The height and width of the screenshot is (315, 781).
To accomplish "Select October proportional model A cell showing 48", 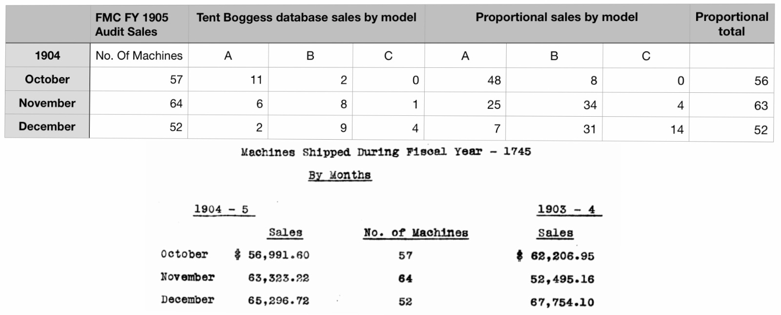I will (493, 81).
